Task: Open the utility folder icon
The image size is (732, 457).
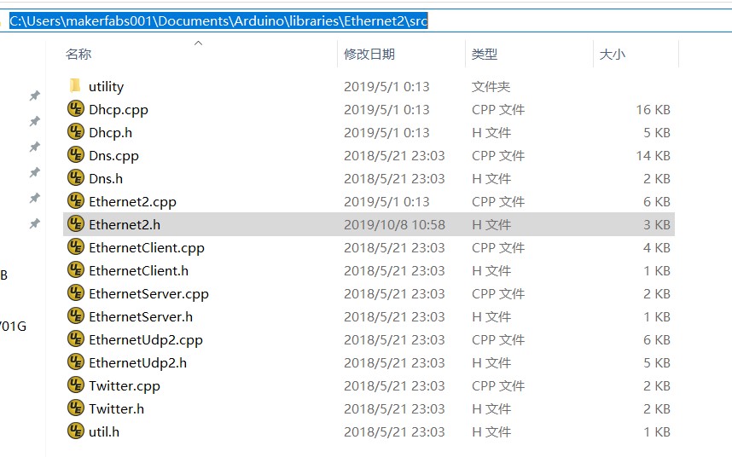Action: pyautogui.click(x=75, y=86)
